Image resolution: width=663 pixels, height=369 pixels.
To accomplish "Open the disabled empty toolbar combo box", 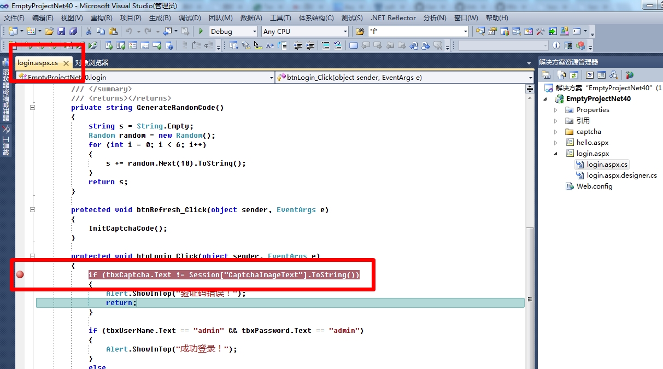I will point(503,45).
